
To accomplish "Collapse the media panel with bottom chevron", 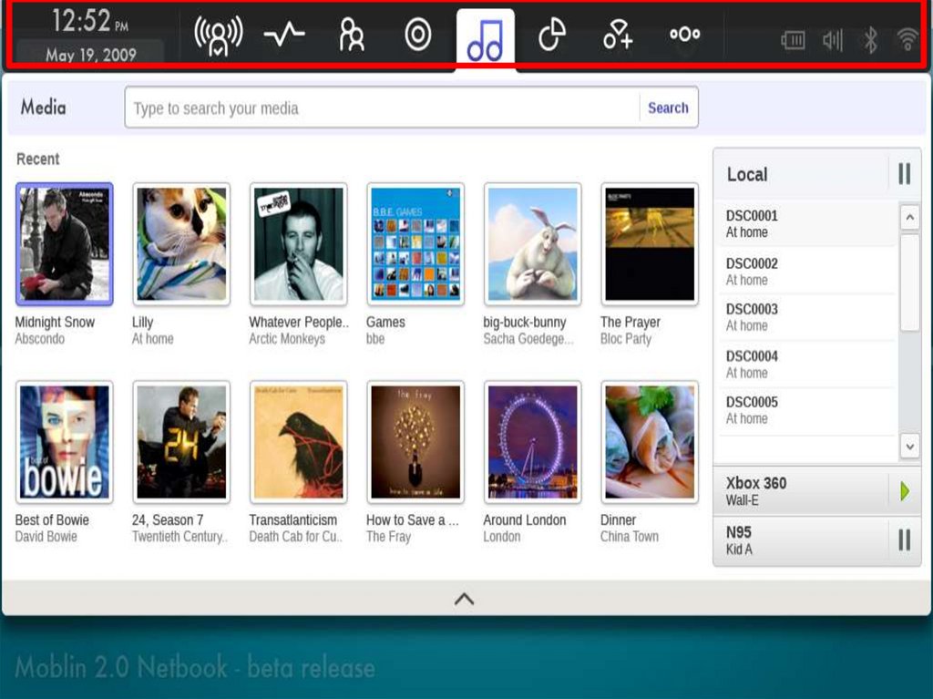I will point(464,599).
